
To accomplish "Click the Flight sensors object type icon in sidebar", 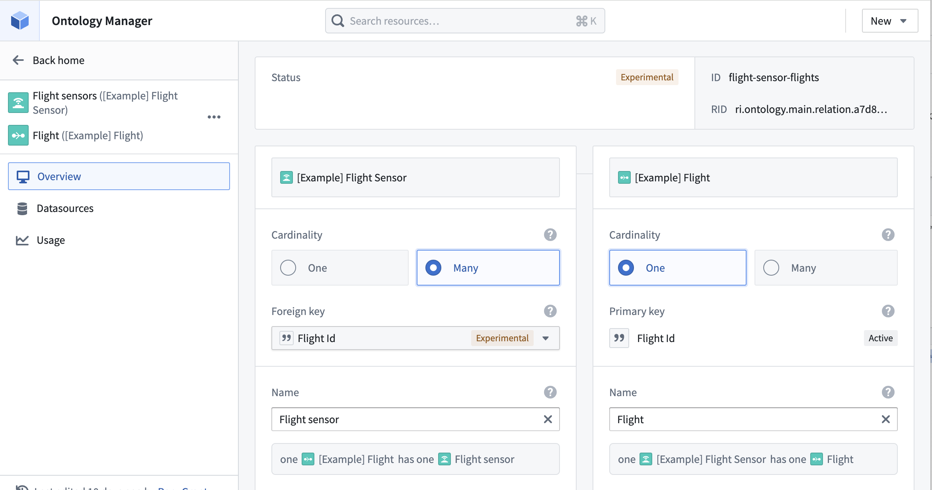I will pos(18,103).
